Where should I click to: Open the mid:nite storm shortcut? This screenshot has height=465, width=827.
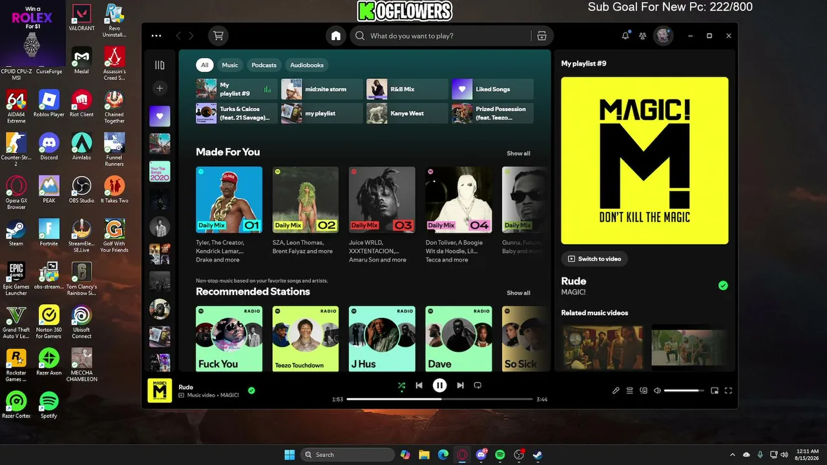tap(322, 89)
